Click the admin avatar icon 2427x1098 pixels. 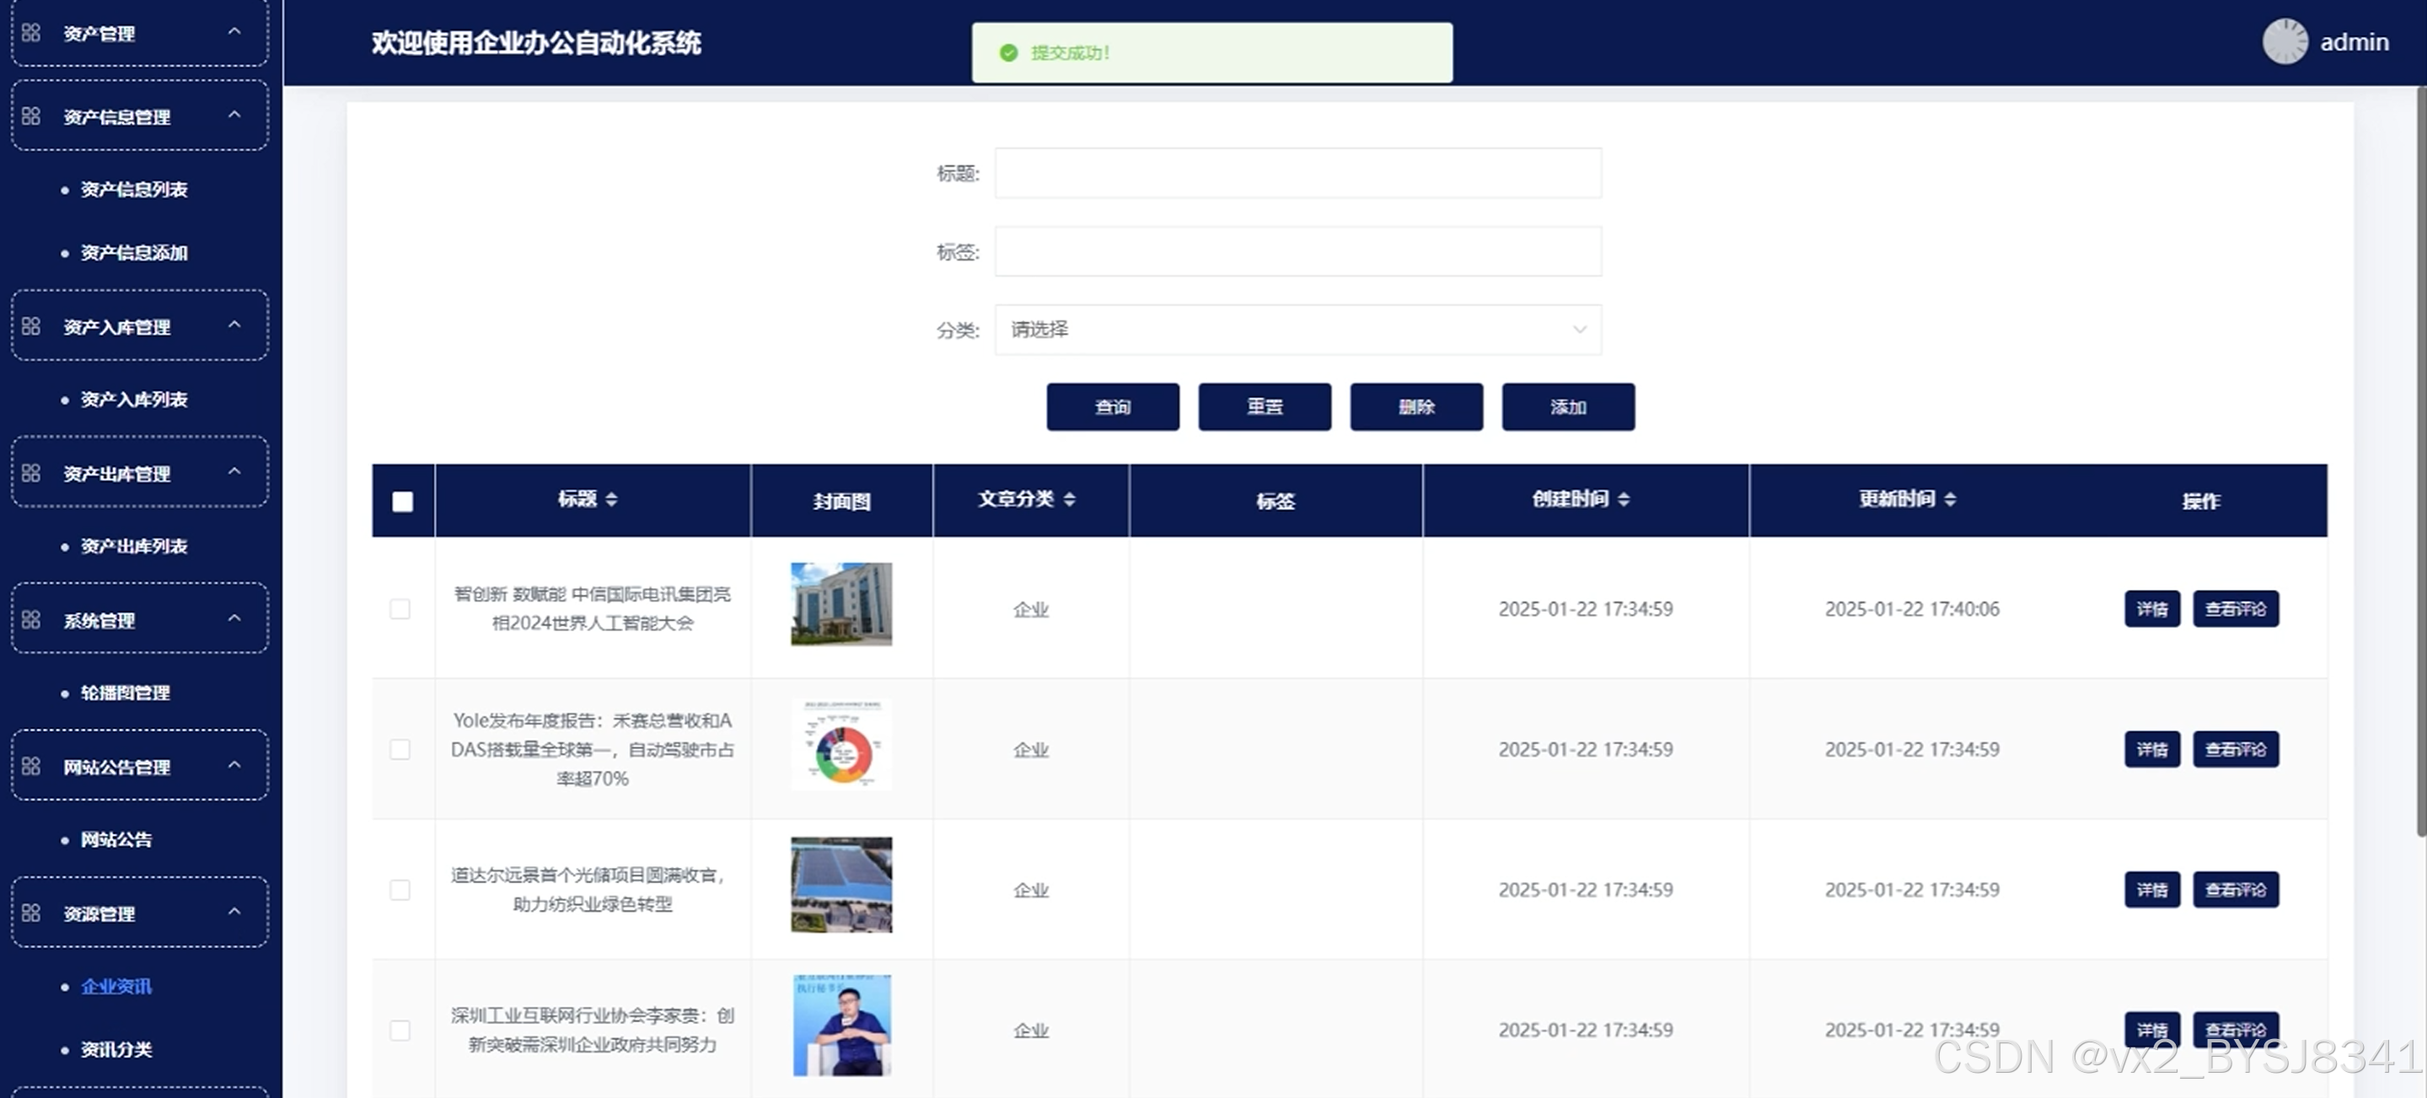[x=2284, y=42]
